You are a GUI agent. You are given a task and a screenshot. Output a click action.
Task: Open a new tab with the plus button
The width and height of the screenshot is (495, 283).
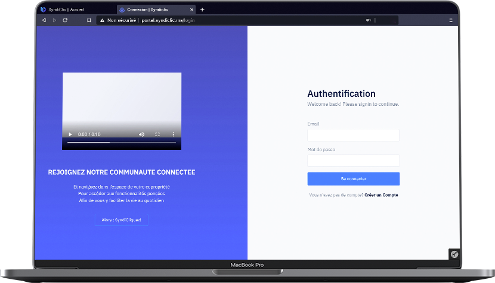click(202, 10)
